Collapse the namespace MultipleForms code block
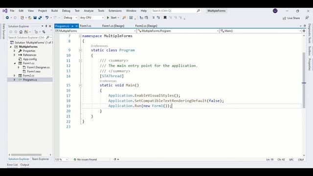 tap(80, 36)
